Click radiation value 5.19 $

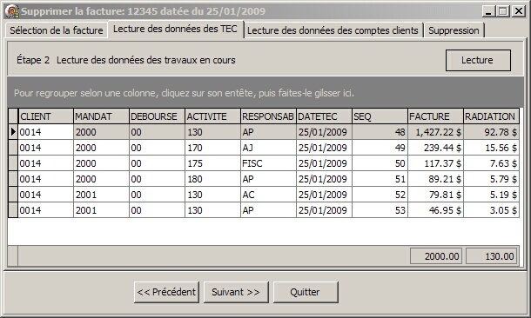point(491,195)
